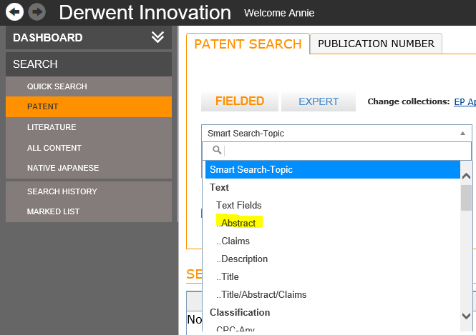Choose the ..Claims field option
Screen dimensions: 476x335
233,241
